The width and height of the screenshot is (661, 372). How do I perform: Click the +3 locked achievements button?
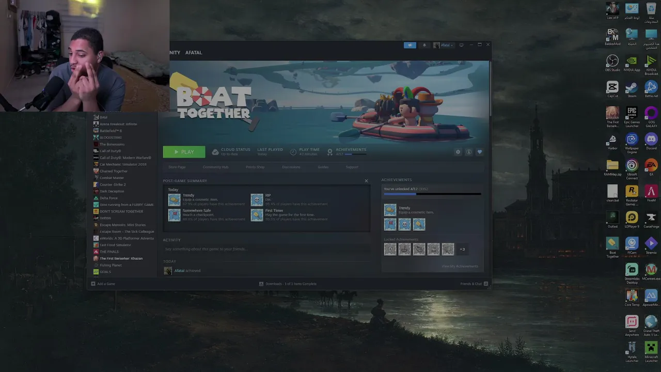462,250
